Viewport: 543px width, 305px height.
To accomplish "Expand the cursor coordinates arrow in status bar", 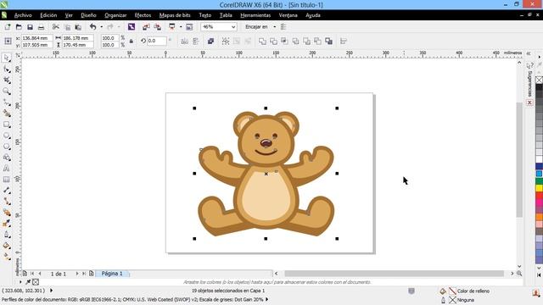I will coord(51,291).
